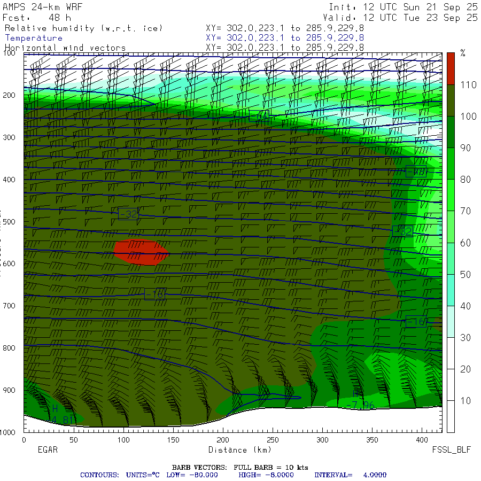Click the left '-32' contour label near 500 hPa
The width and height of the screenshot is (481, 481).
pyautogui.click(x=128, y=214)
